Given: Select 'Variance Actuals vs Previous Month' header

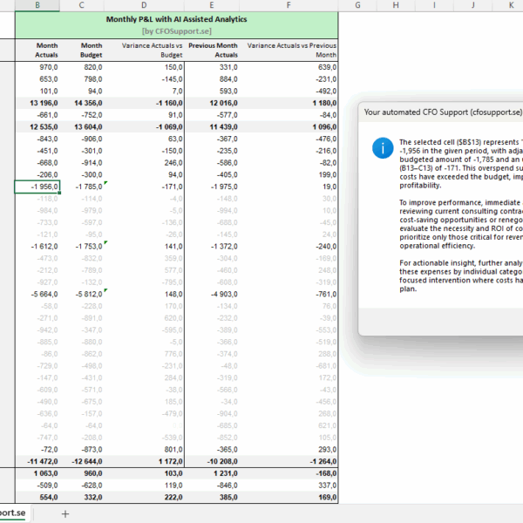Looking at the screenshot, I should (289, 50).
